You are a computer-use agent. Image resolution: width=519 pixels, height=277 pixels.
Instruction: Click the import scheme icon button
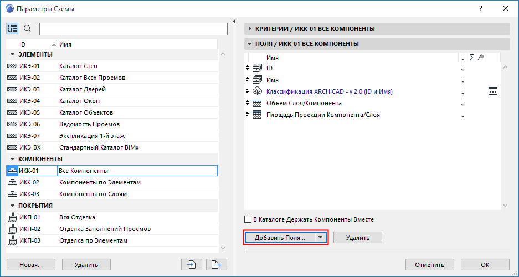coord(192,264)
